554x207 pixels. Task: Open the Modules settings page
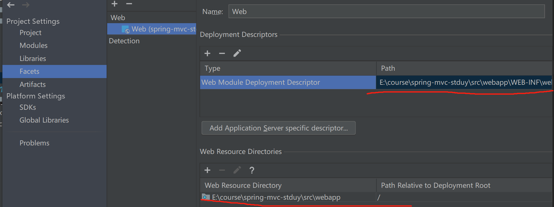click(34, 45)
